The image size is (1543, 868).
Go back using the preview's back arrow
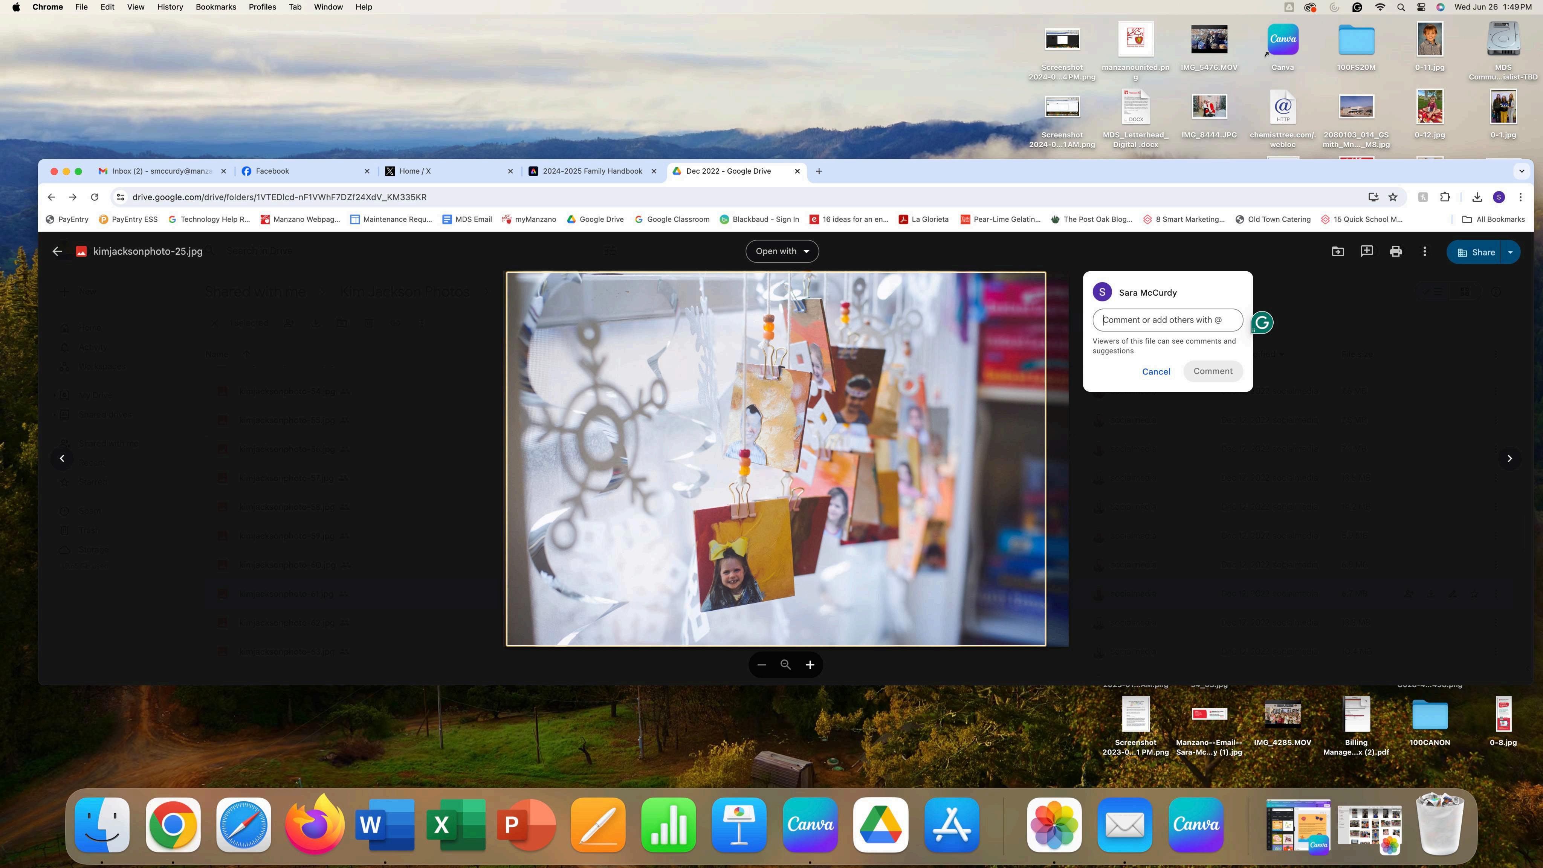pyautogui.click(x=58, y=252)
